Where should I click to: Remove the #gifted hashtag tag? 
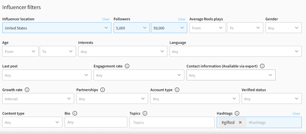click(240, 122)
